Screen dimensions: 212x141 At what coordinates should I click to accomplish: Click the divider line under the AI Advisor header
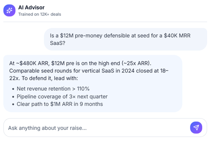tap(105, 22)
